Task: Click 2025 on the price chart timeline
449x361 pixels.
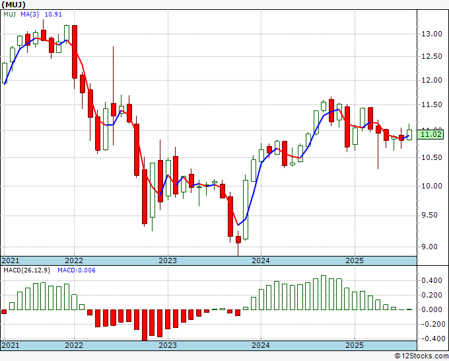Action: point(355,261)
